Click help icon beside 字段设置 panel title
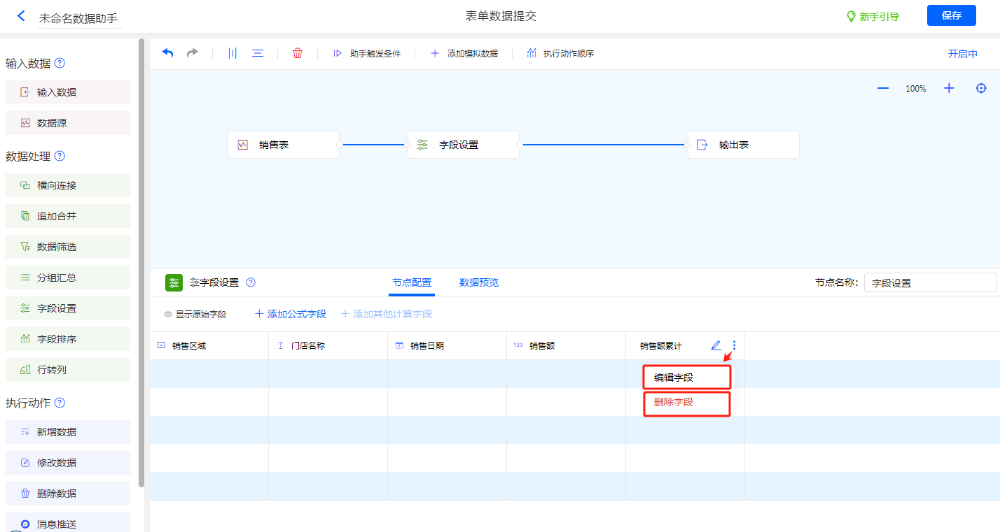Screen dimensions: 1000x532 coord(251,282)
